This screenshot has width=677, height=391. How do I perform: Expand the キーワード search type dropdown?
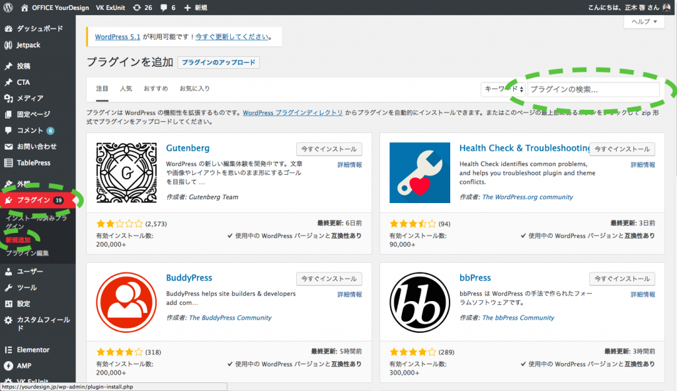(504, 89)
